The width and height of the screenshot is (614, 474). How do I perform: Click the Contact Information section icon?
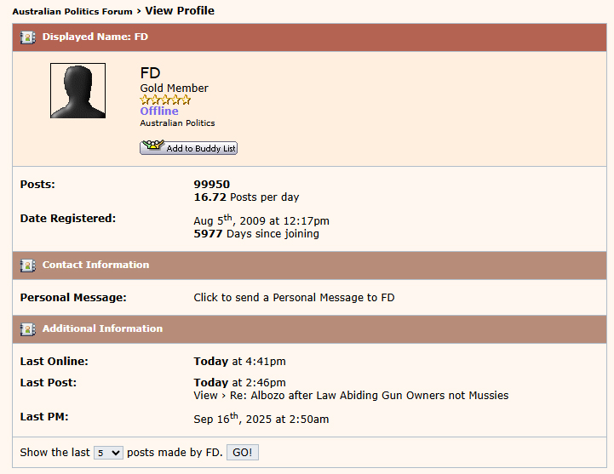tap(28, 266)
